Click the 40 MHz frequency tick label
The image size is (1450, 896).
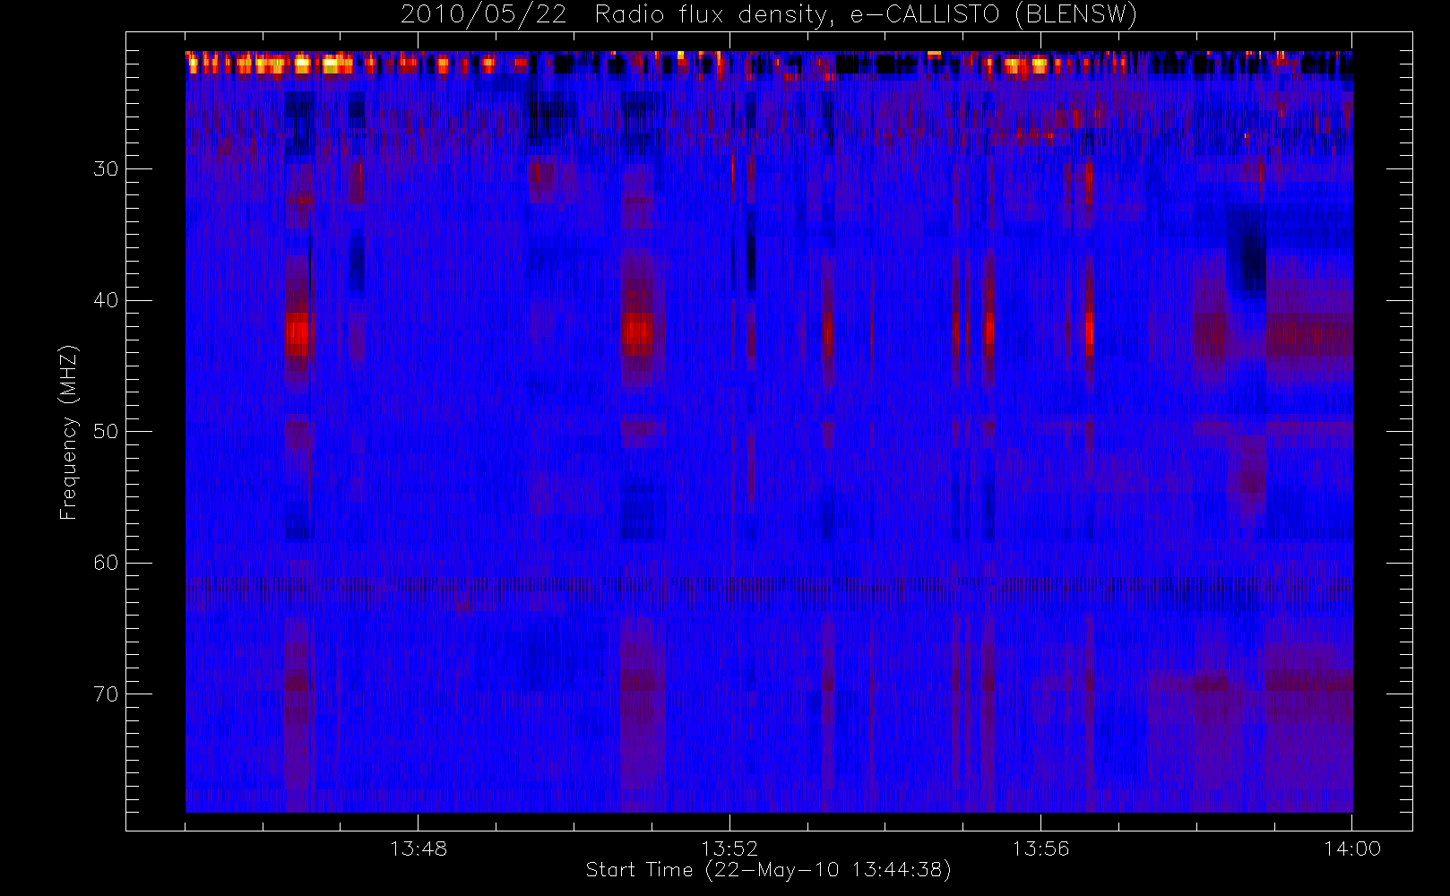[x=106, y=300]
